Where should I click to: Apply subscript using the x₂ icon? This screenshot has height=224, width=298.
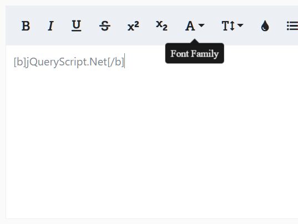pyautogui.click(x=161, y=26)
